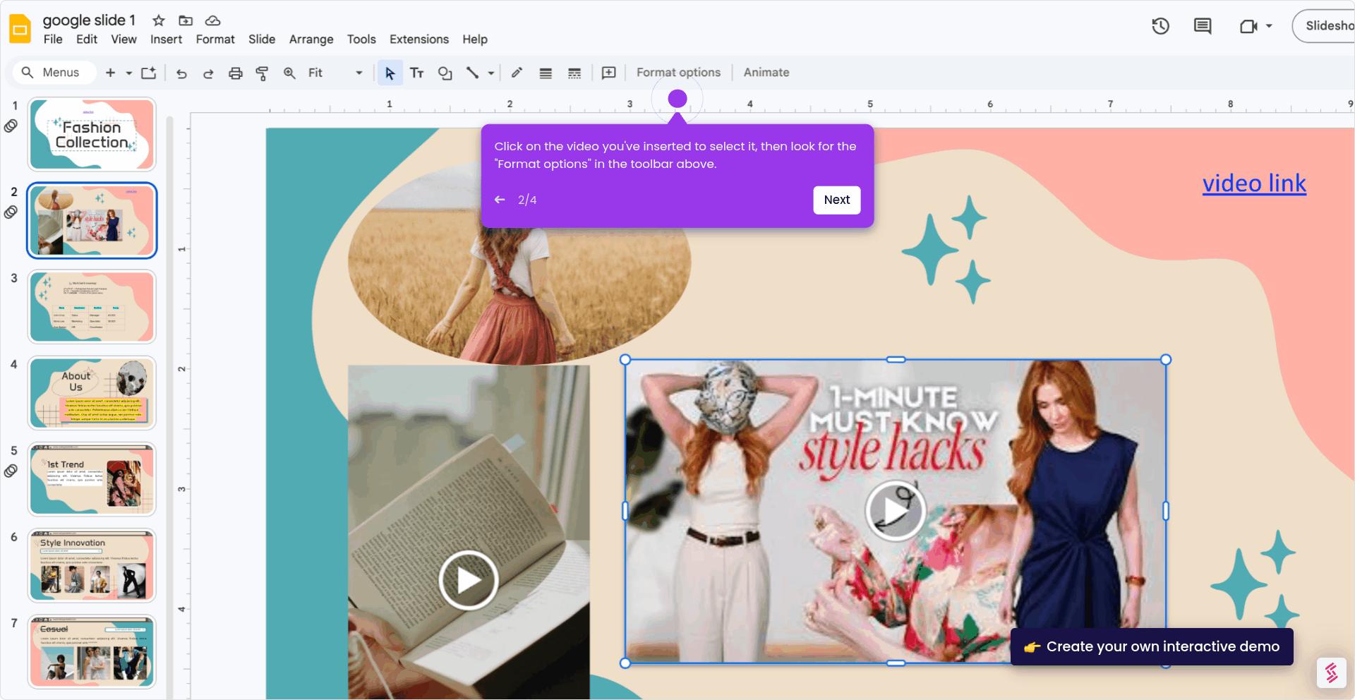Image resolution: width=1355 pixels, height=700 pixels.
Task: Click the Animate button
Action: pyautogui.click(x=766, y=73)
